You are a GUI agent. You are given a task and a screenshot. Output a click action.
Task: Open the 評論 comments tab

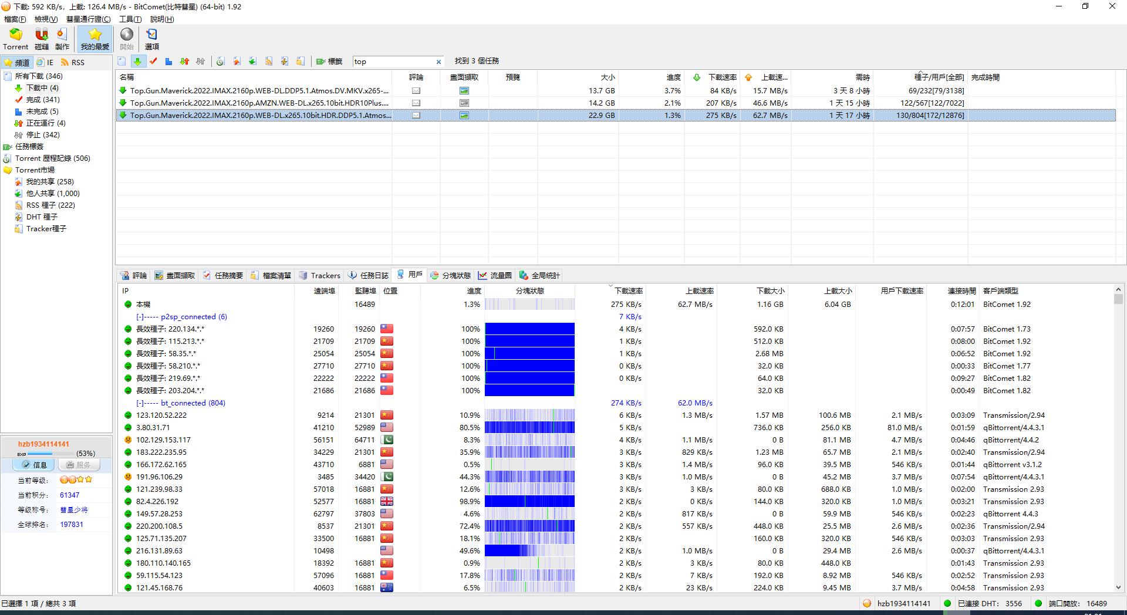point(134,275)
